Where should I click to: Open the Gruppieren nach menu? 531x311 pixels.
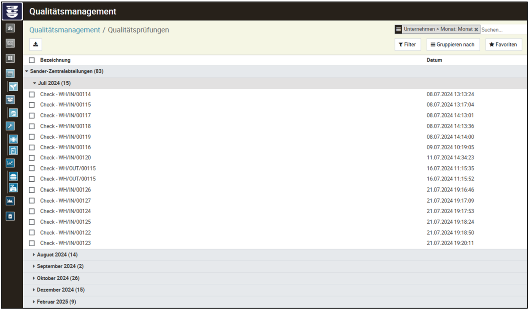(453, 44)
